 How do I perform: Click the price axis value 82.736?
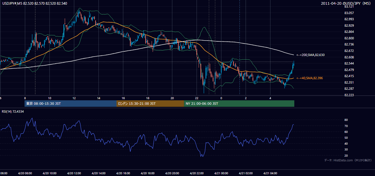pos(349,44)
